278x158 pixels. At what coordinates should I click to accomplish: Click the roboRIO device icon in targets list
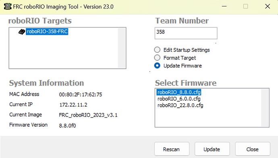(x=22, y=32)
